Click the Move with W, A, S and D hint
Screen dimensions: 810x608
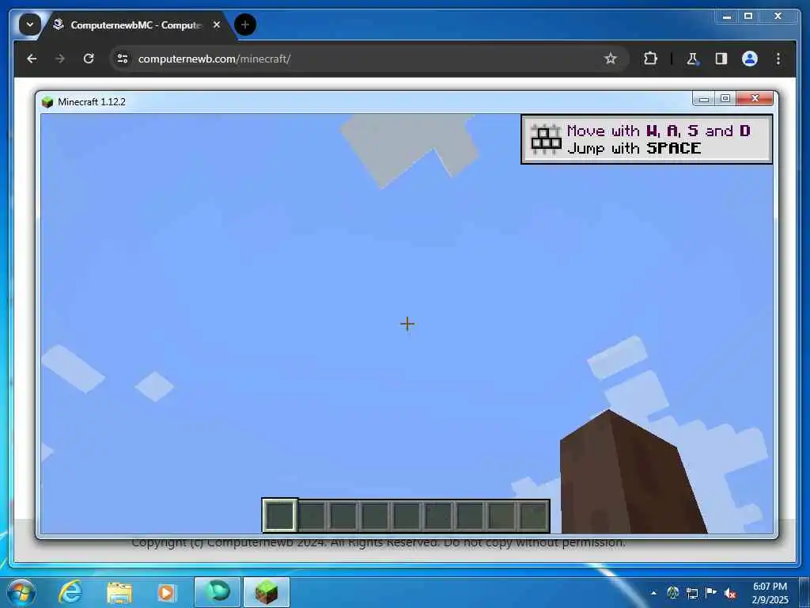(x=659, y=131)
